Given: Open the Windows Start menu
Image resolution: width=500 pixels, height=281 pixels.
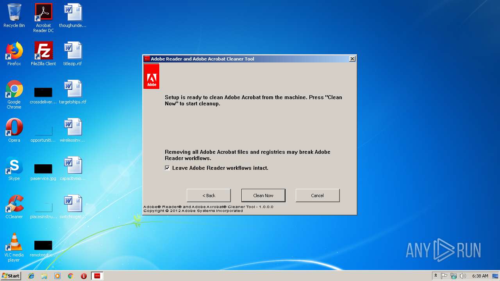Looking at the screenshot, I should click(11, 276).
